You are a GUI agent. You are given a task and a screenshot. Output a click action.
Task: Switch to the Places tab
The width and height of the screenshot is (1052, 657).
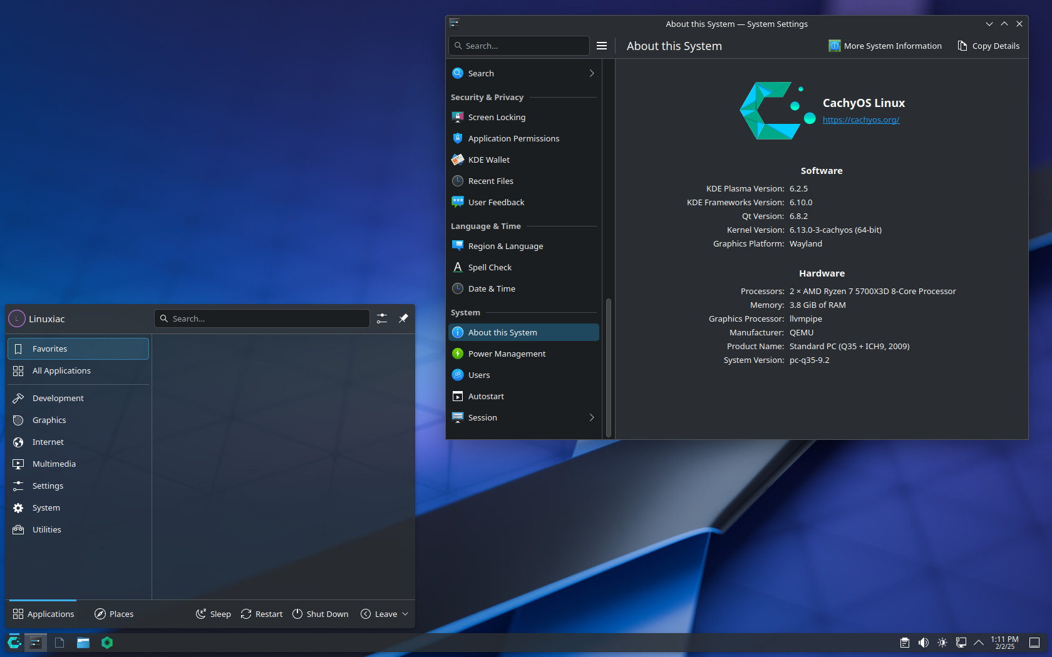114,614
